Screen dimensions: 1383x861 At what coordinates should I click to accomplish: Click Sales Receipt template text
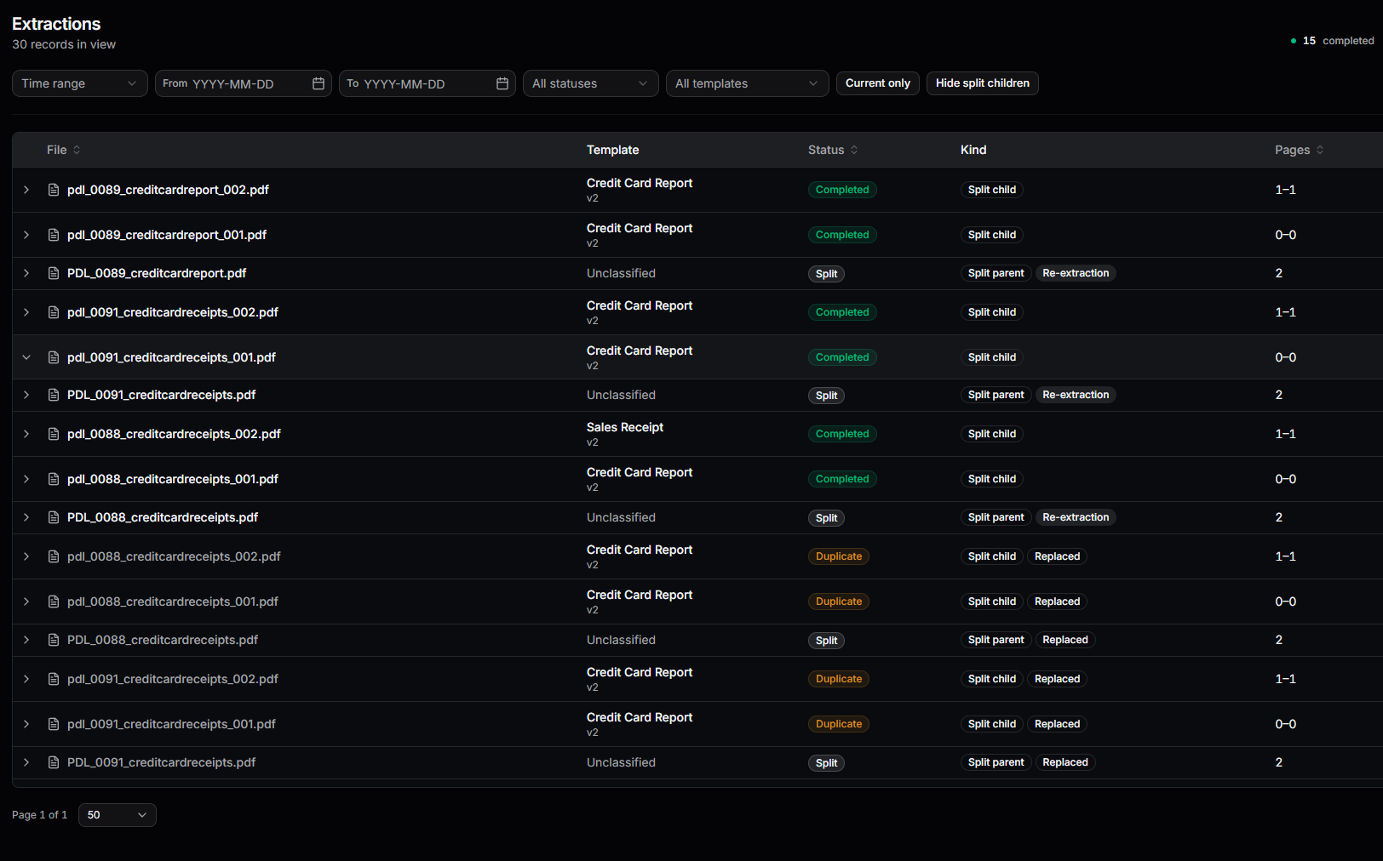(625, 427)
